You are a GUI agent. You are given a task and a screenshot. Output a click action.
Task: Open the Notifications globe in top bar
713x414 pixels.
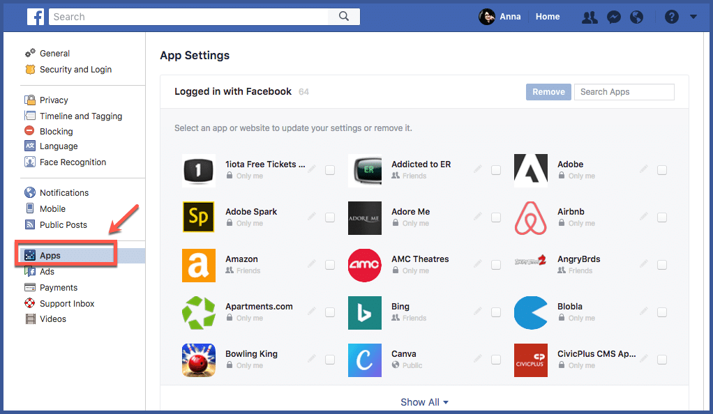636,17
